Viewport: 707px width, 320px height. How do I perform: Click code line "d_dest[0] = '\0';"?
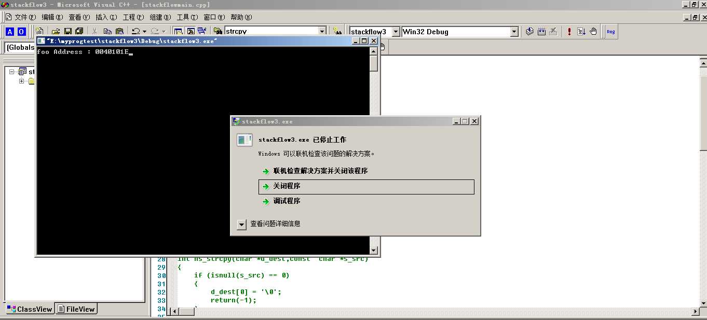tap(246, 292)
